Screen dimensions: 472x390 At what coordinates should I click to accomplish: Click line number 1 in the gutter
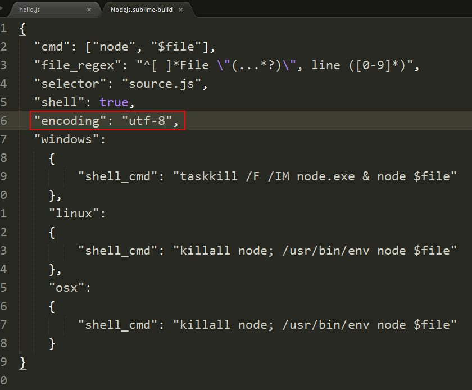3,28
